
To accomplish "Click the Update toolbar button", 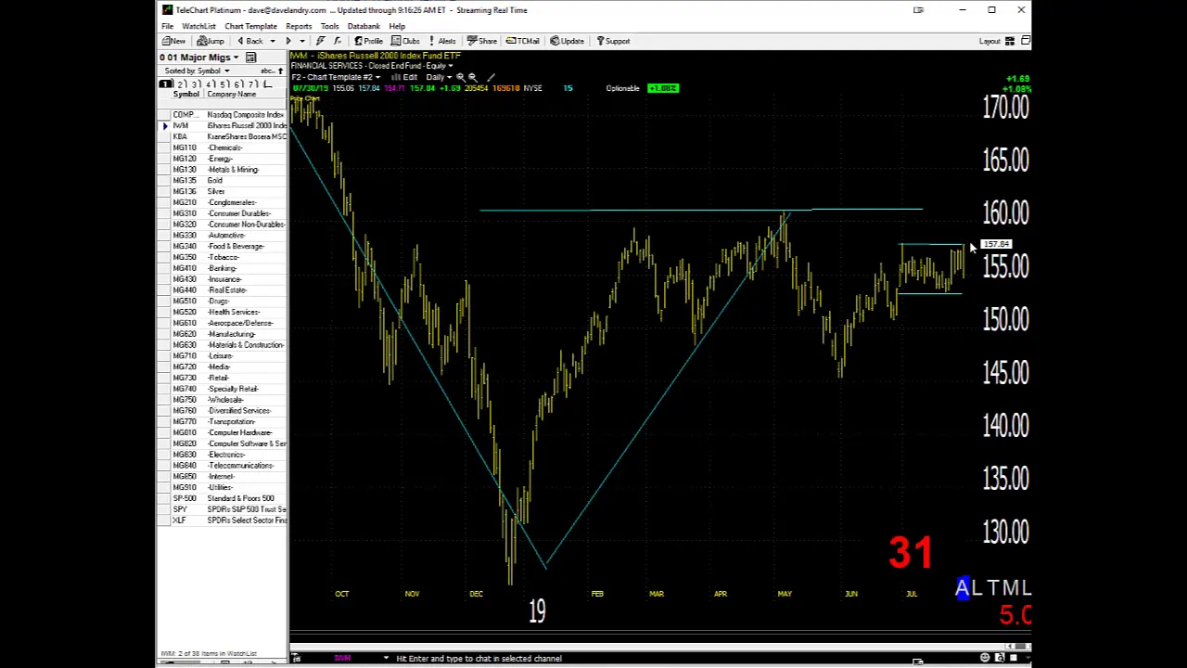I will coord(567,41).
